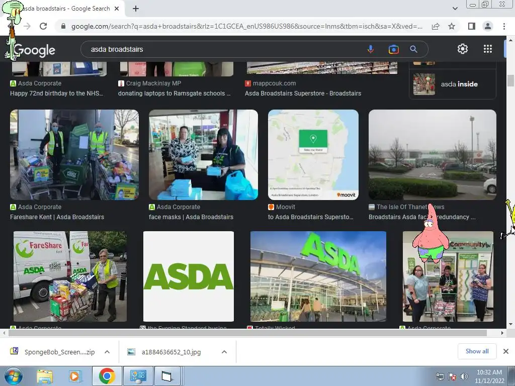Viewport: 515px width, 386px height.
Task: Expand SpongeBob_Screen zip download options
Action: point(107,352)
